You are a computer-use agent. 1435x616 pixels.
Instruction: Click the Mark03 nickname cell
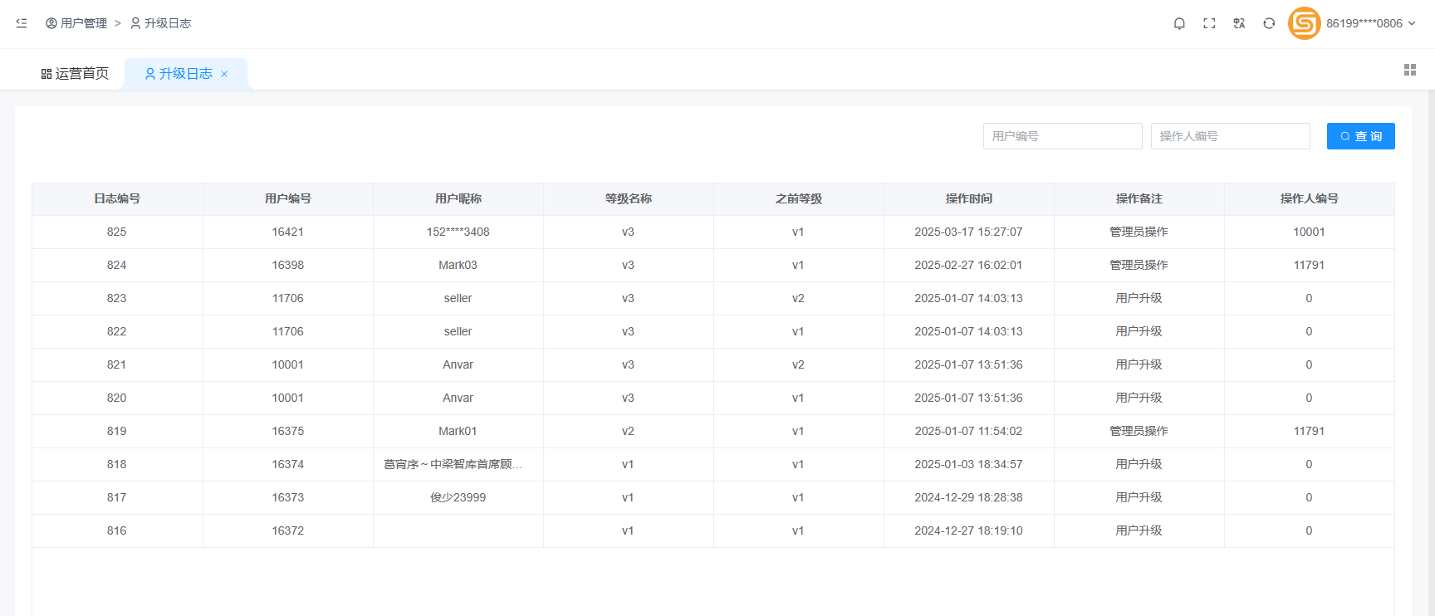[458, 266]
